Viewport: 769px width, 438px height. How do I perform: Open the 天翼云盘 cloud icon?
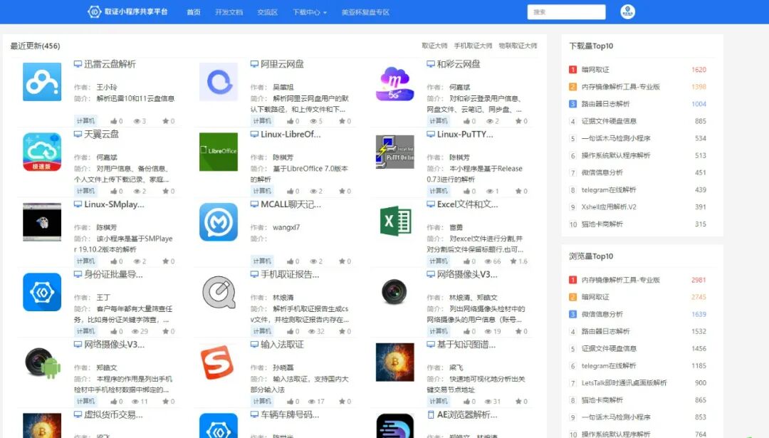coord(42,152)
